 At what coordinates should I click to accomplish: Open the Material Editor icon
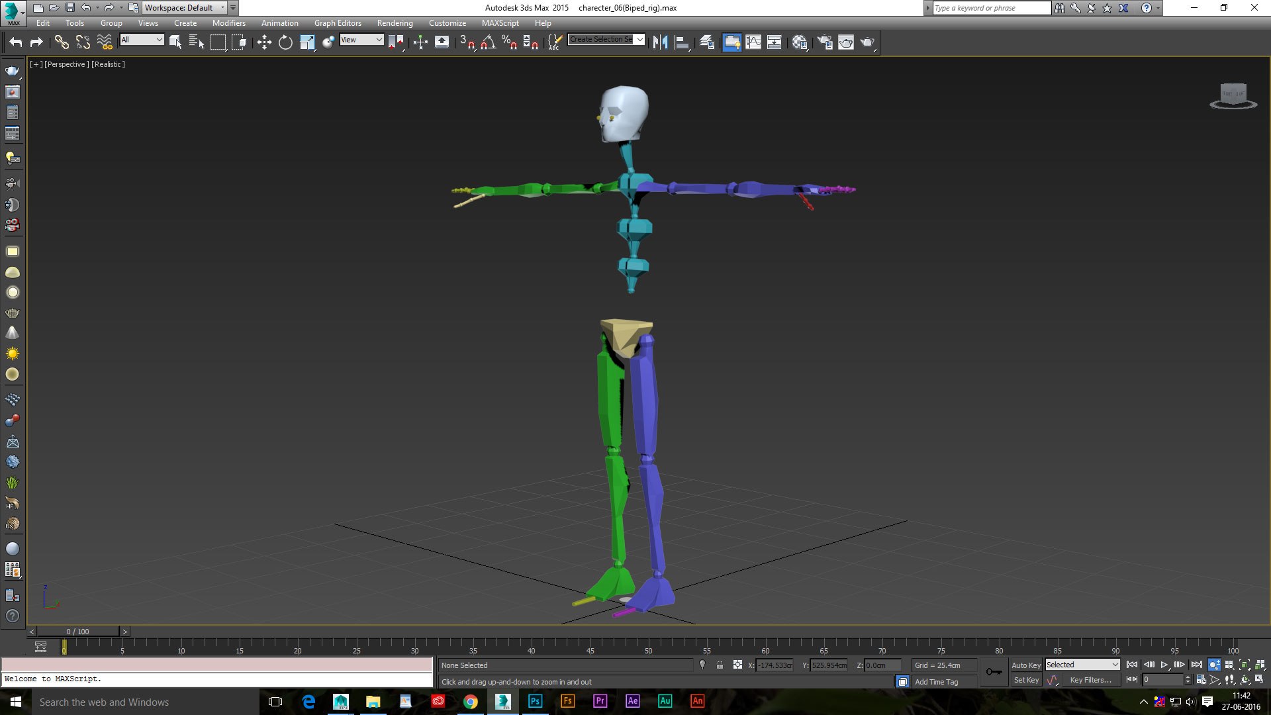pos(800,42)
